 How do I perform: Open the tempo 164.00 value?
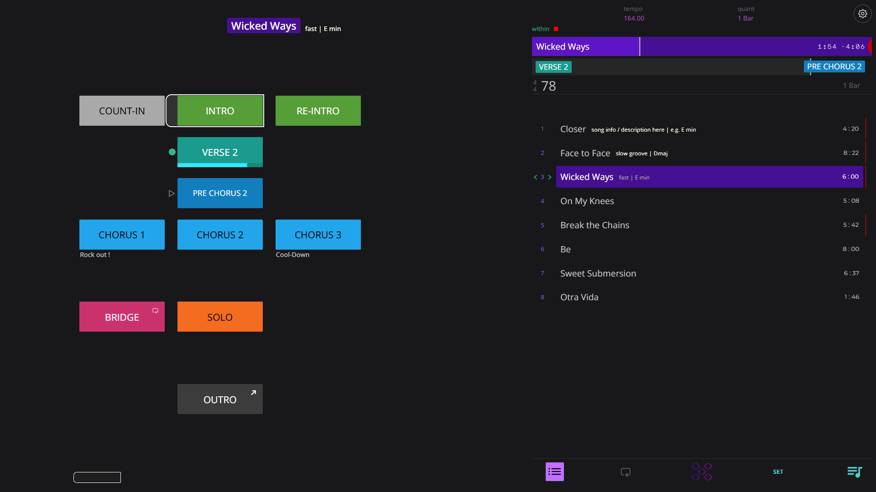pos(634,18)
